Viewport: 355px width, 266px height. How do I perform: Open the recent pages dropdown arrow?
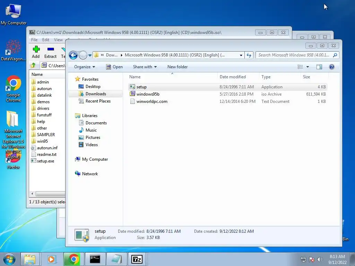tap(90, 55)
